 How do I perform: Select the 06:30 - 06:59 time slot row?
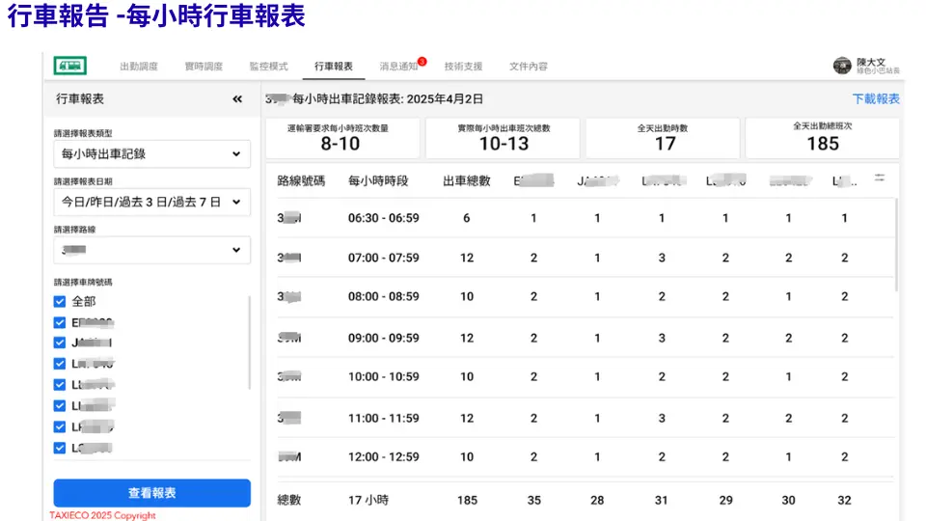coord(585,218)
